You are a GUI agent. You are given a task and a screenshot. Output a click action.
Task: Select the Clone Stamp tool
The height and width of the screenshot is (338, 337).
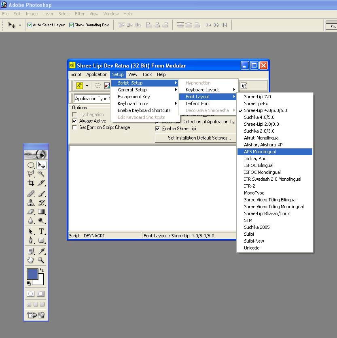tap(31, 203)
